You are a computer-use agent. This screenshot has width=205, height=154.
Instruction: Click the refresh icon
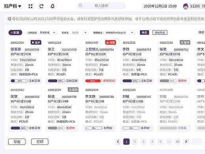point(41,6)
